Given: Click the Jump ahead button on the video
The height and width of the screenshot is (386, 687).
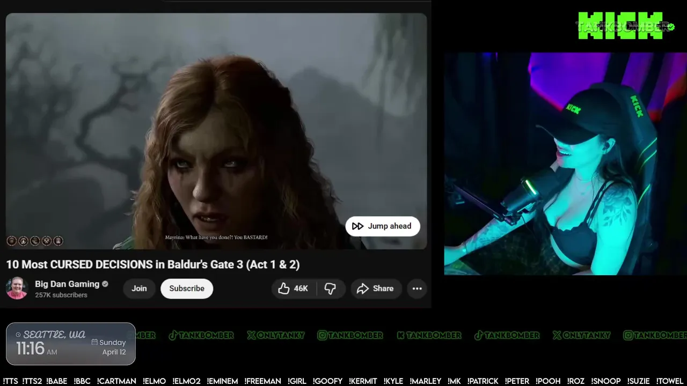Looking at the screenshot, I should click(x=383, y=226).
